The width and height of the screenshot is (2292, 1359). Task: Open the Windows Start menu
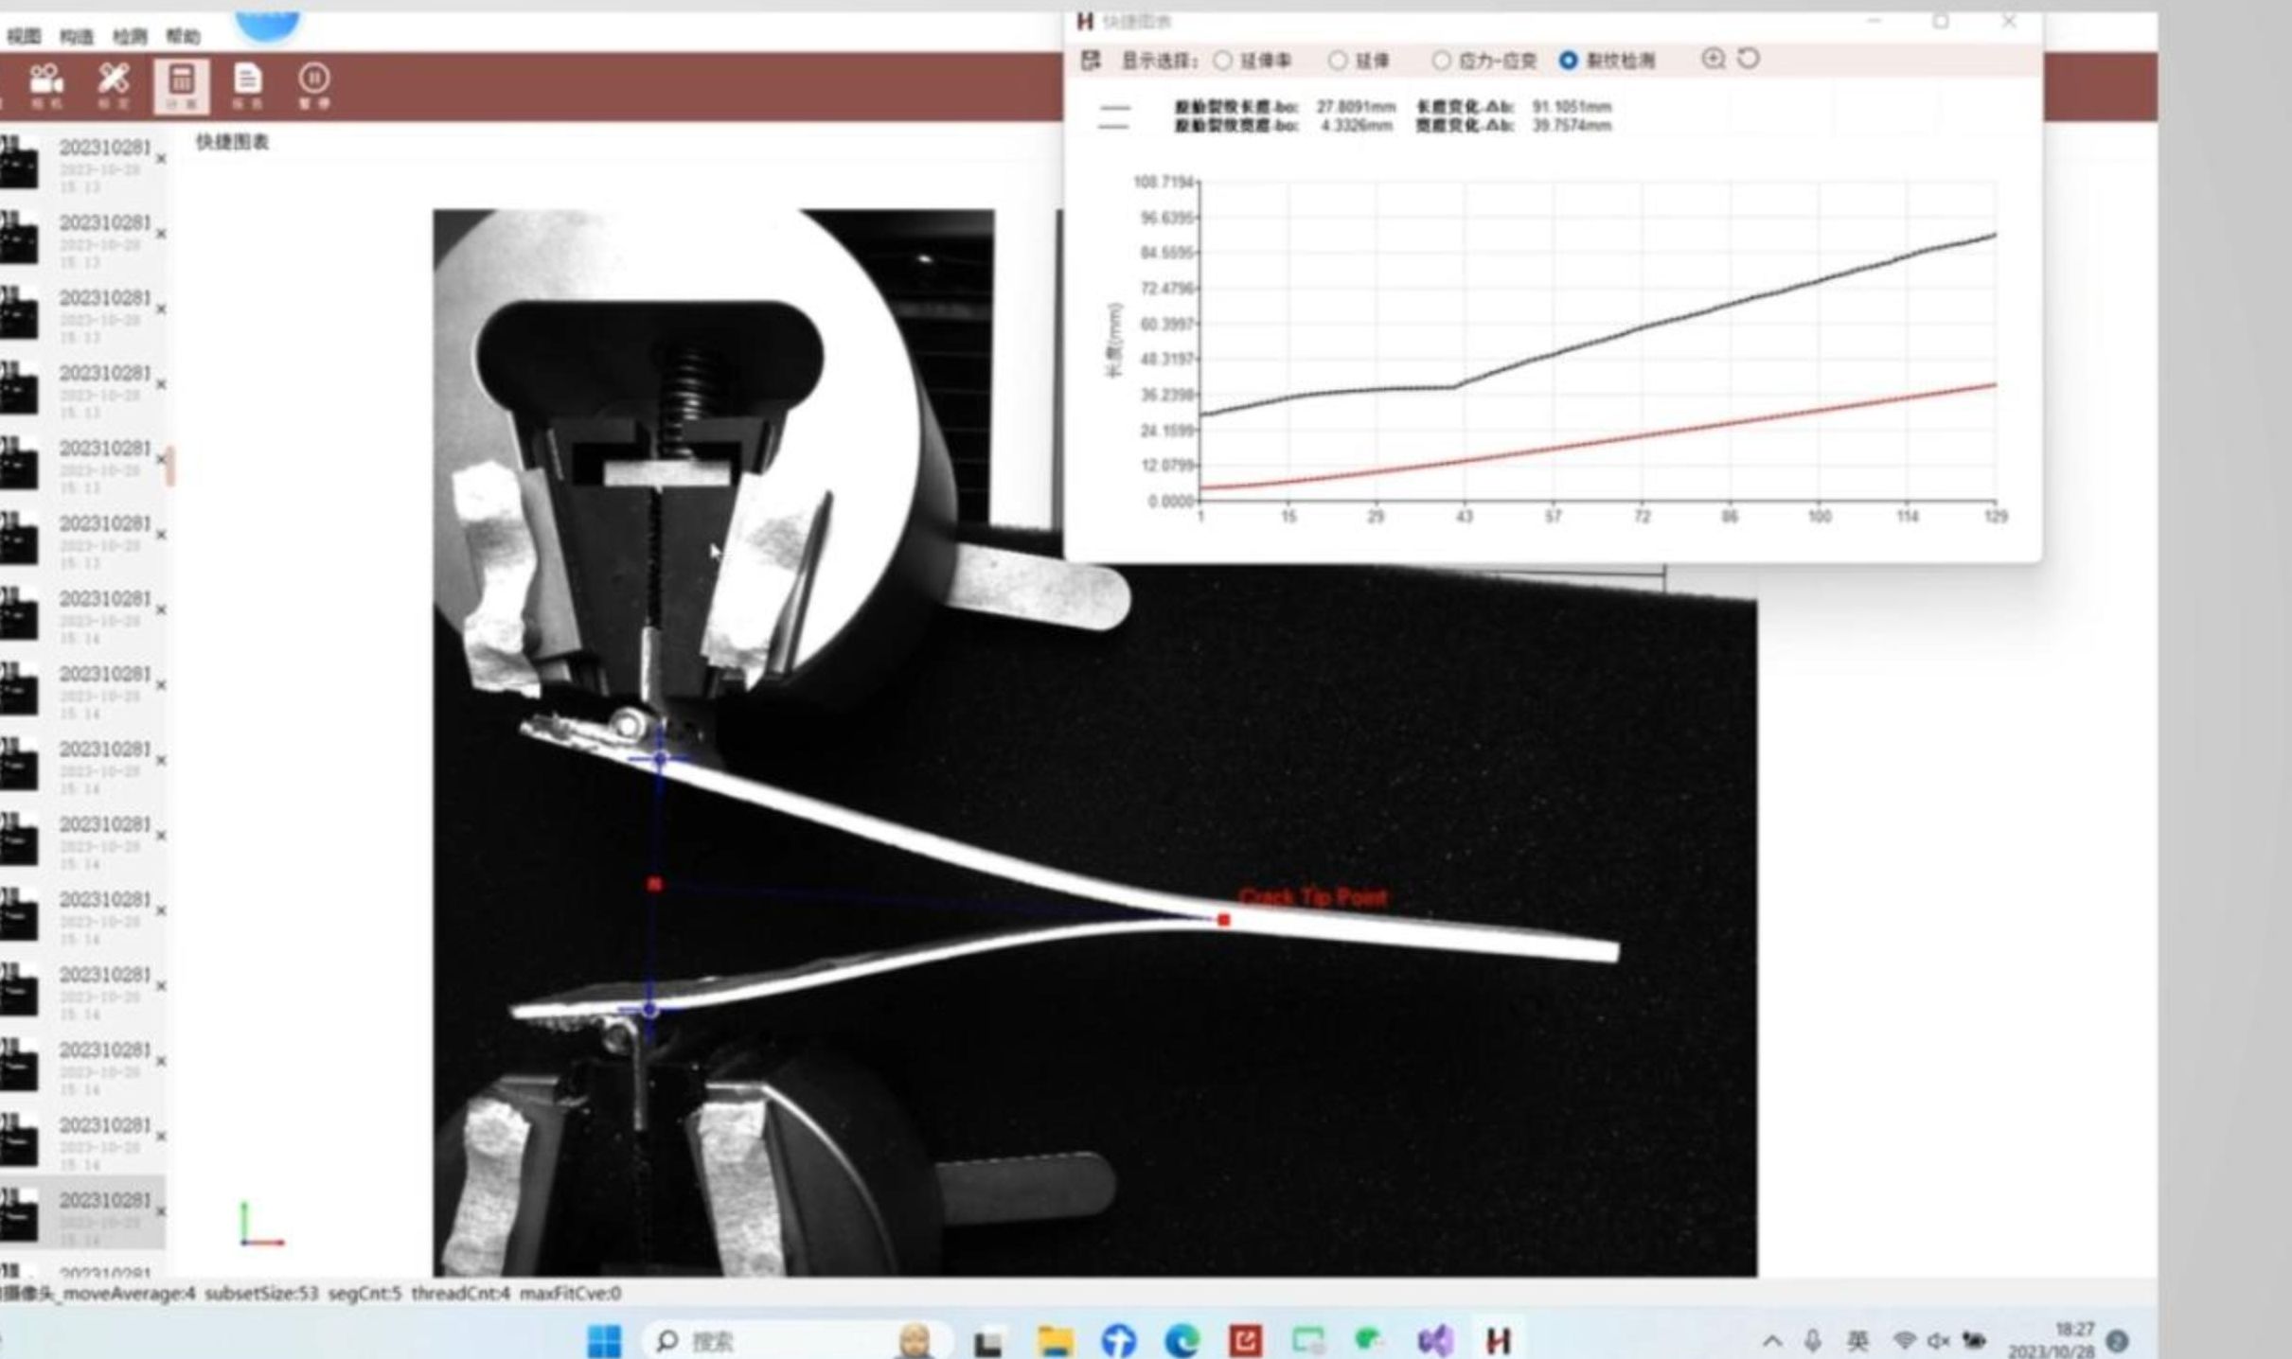click(x=604, y=1340)
